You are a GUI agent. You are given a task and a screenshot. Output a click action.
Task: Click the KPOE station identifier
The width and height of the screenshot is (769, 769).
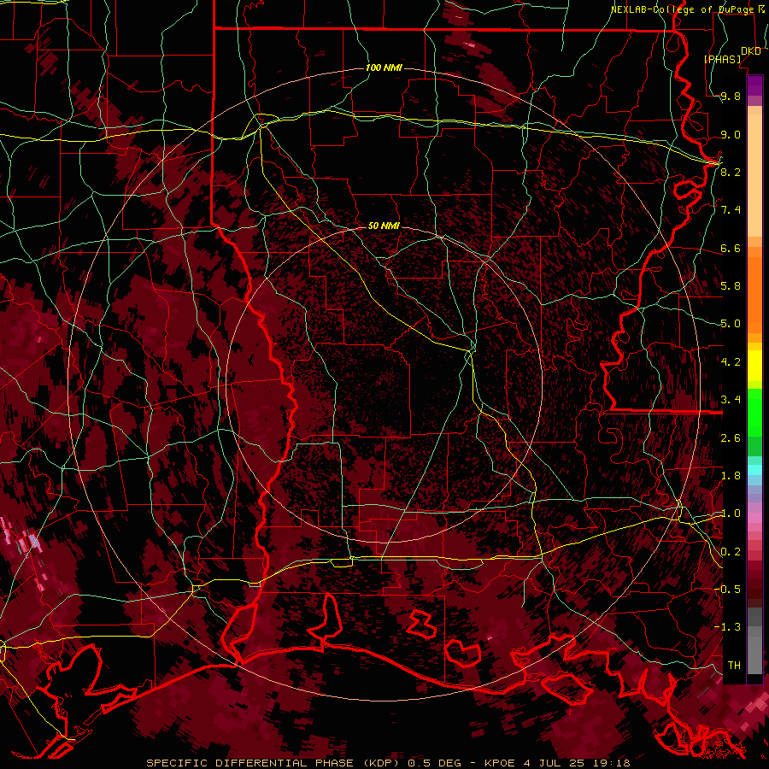click(500, 763)
